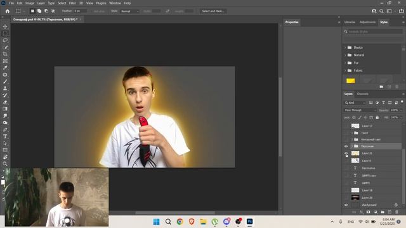406x228 pixels.
Task: Click the yellow style swatch in Styles panel
Action: point(351,80)
